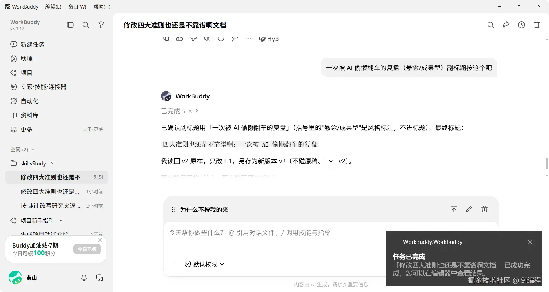Dislike the previous reply with thumbs down
Screen dimensions: 549x292
[194, 39]
